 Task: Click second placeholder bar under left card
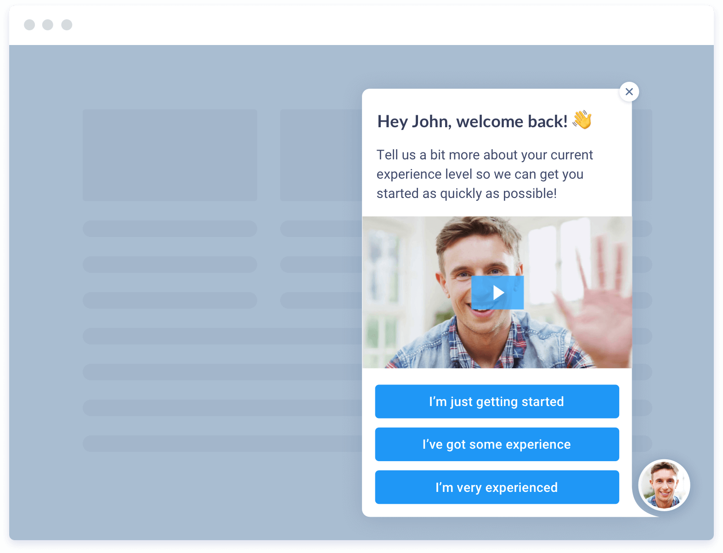(x=170, y=265)
